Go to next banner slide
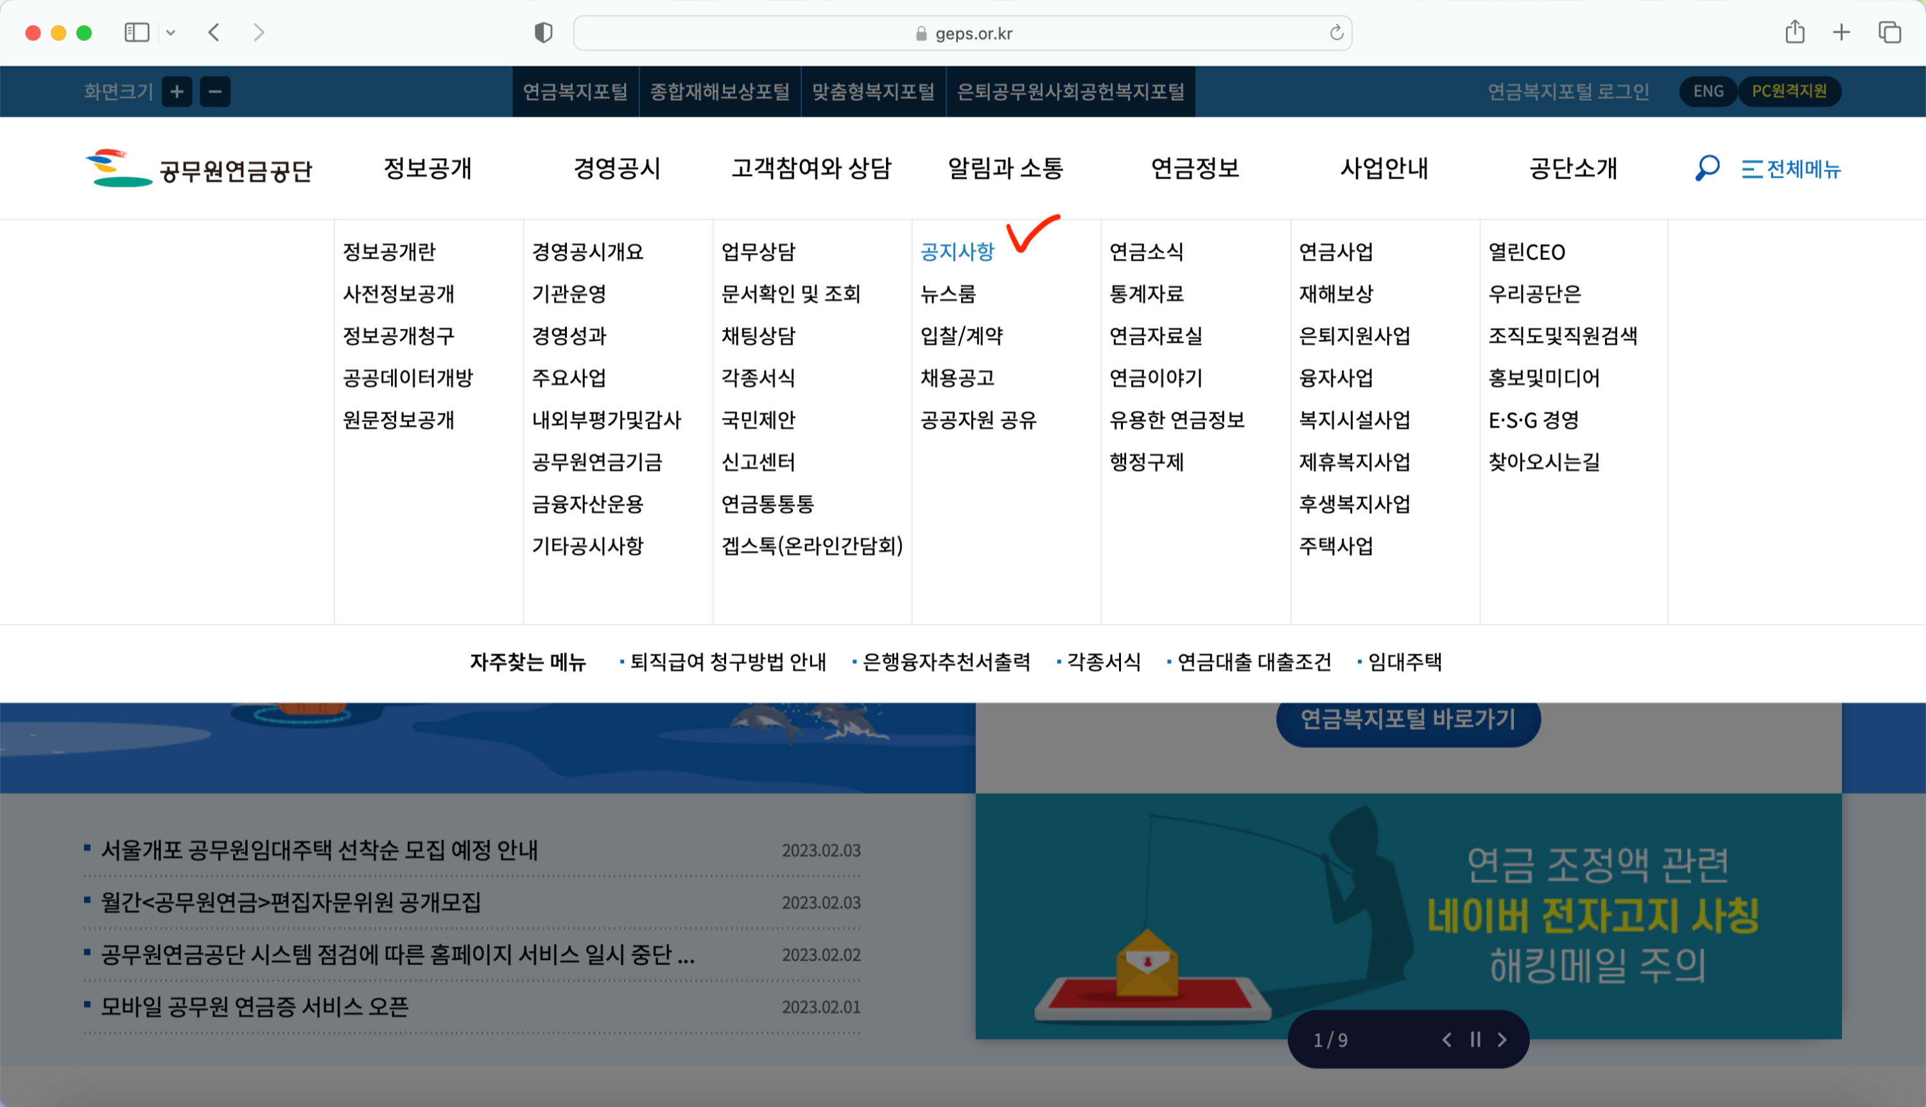 tap(1502, 1040)
